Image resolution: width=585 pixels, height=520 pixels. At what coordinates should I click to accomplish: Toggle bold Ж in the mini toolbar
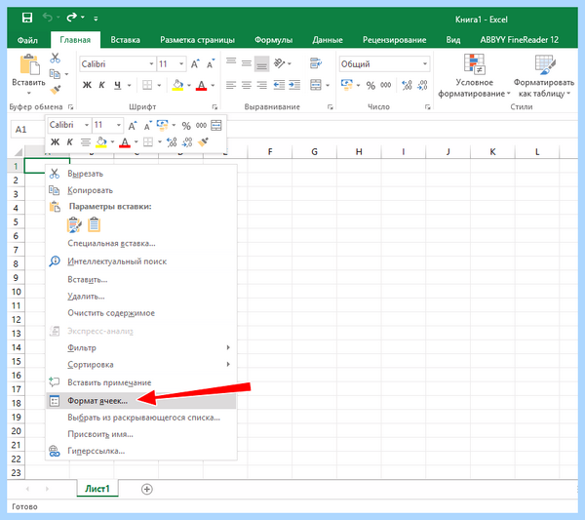(x=55, y=141)
